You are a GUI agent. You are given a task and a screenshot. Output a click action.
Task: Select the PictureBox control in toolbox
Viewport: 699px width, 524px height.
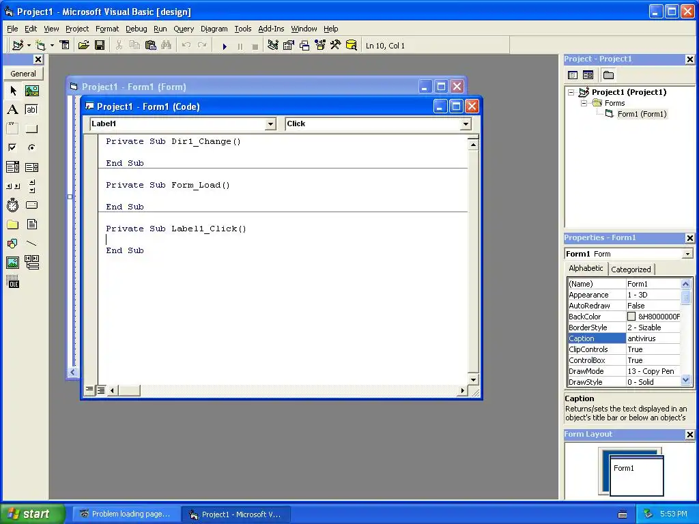coord(31,91)
